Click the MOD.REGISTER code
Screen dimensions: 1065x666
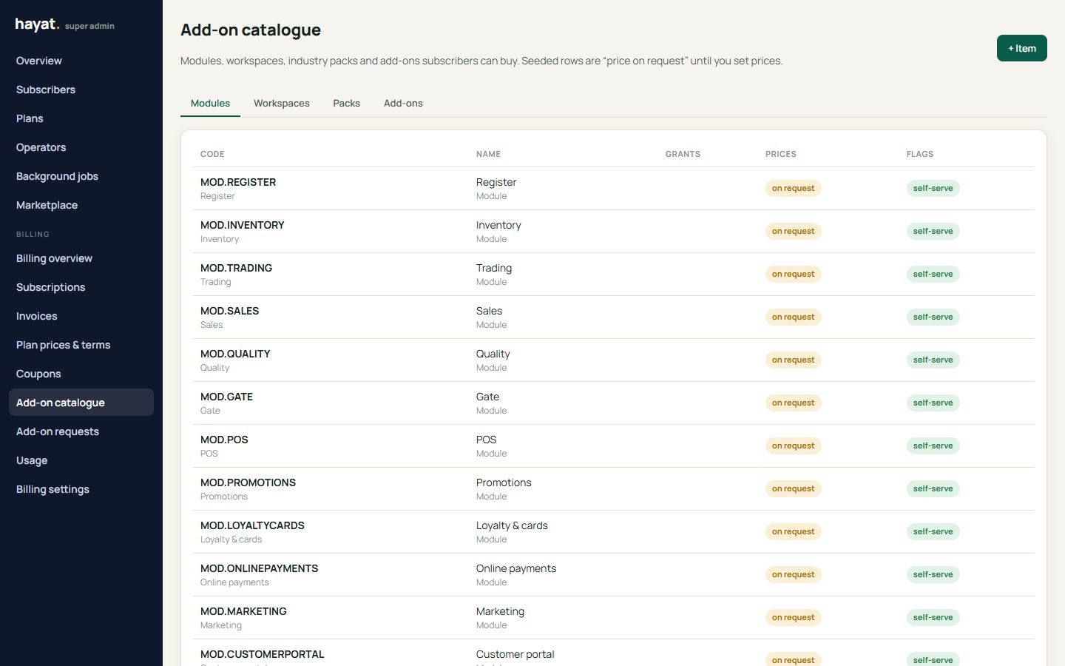238,182
